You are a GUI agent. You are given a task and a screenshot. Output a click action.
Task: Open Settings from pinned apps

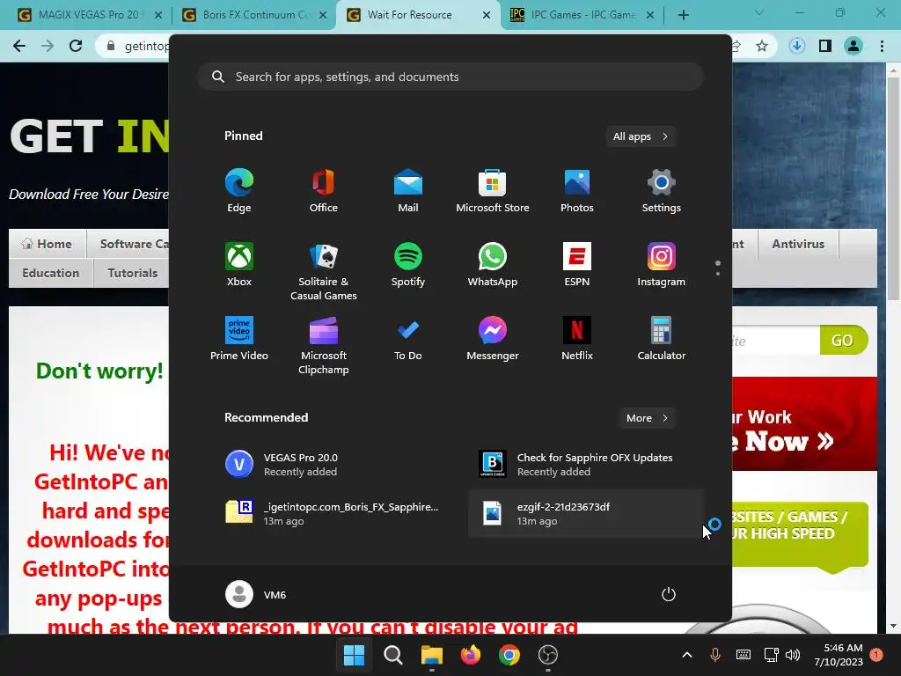click(x=662, y=191)
